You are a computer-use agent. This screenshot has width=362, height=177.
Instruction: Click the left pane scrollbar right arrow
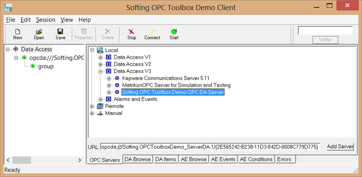[80, 160]
